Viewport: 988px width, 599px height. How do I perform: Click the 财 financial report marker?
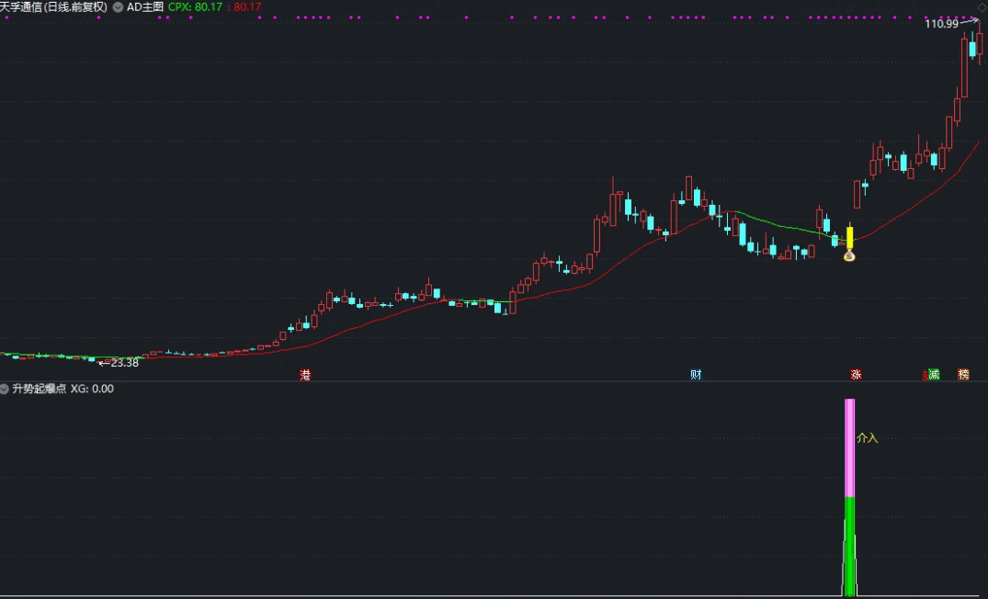coord(696,375)
